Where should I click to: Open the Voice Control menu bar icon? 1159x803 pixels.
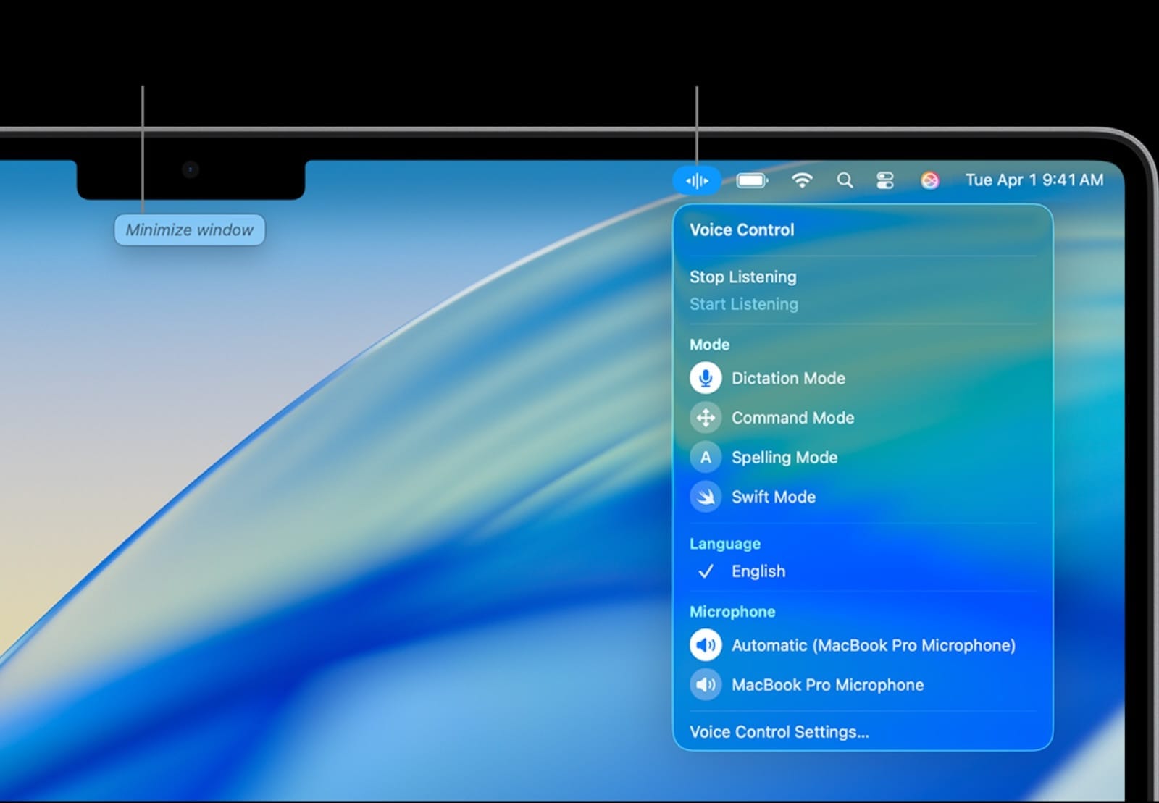pos(696,180)
